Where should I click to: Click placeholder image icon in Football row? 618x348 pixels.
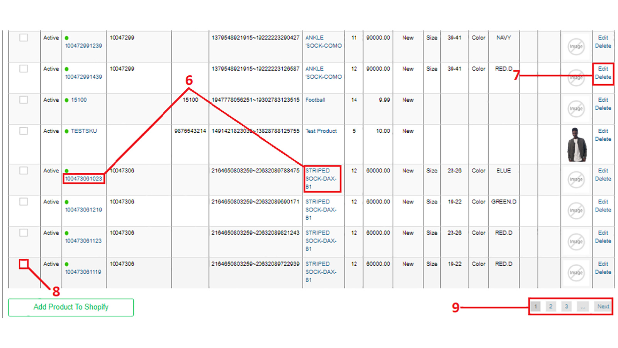pyautogui.click(x=576, y=109)
